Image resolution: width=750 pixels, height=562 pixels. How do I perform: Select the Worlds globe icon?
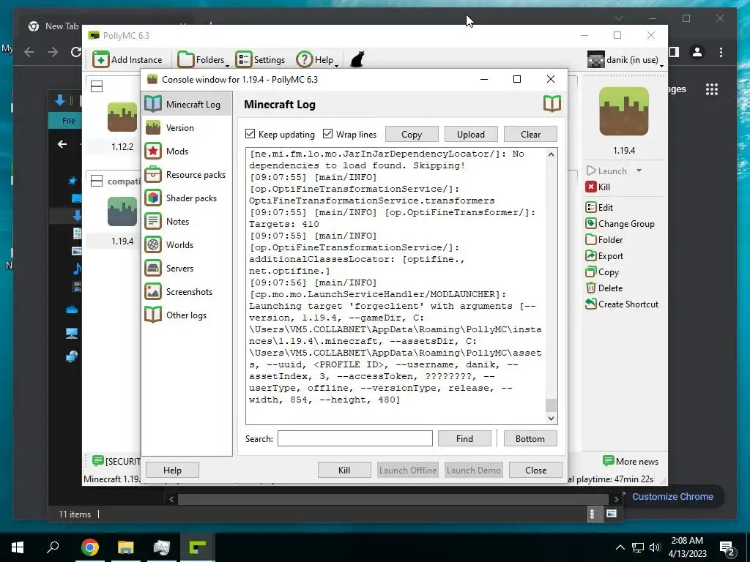(153, 244)
